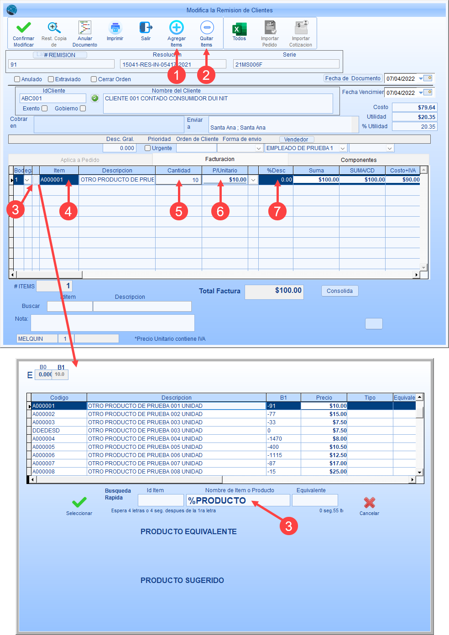Click the Imprimir printer icon
449x635 pixels.
115,27
